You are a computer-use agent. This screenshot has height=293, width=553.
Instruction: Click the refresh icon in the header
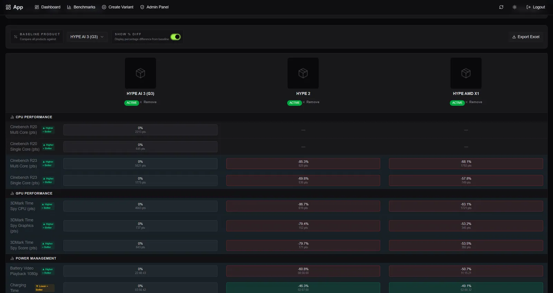click(501, 7)
